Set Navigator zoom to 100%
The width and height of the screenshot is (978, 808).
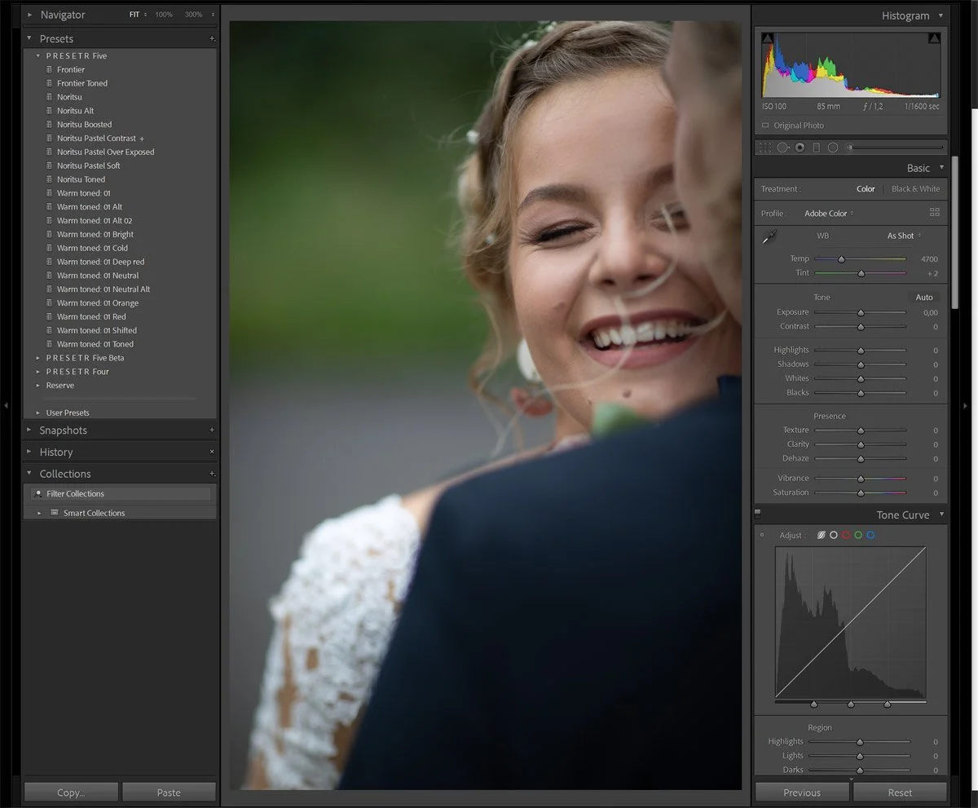[x=164, y=15]
